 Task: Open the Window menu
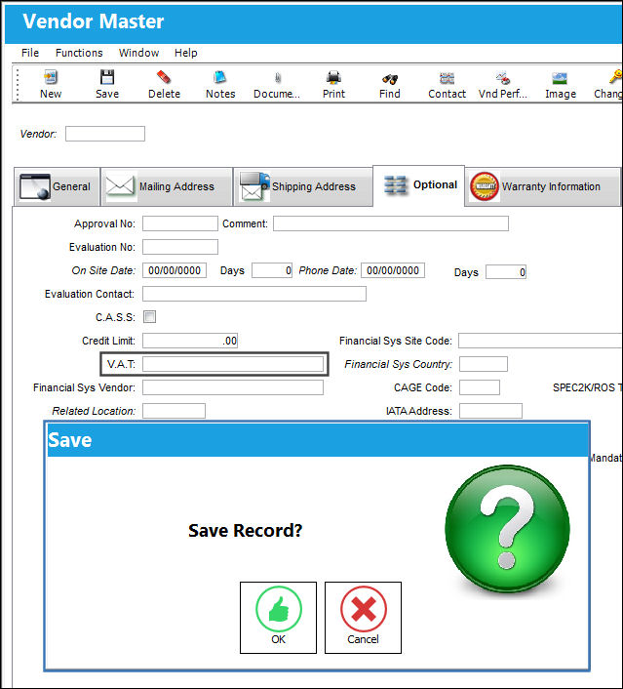click(x=138, y=53)
